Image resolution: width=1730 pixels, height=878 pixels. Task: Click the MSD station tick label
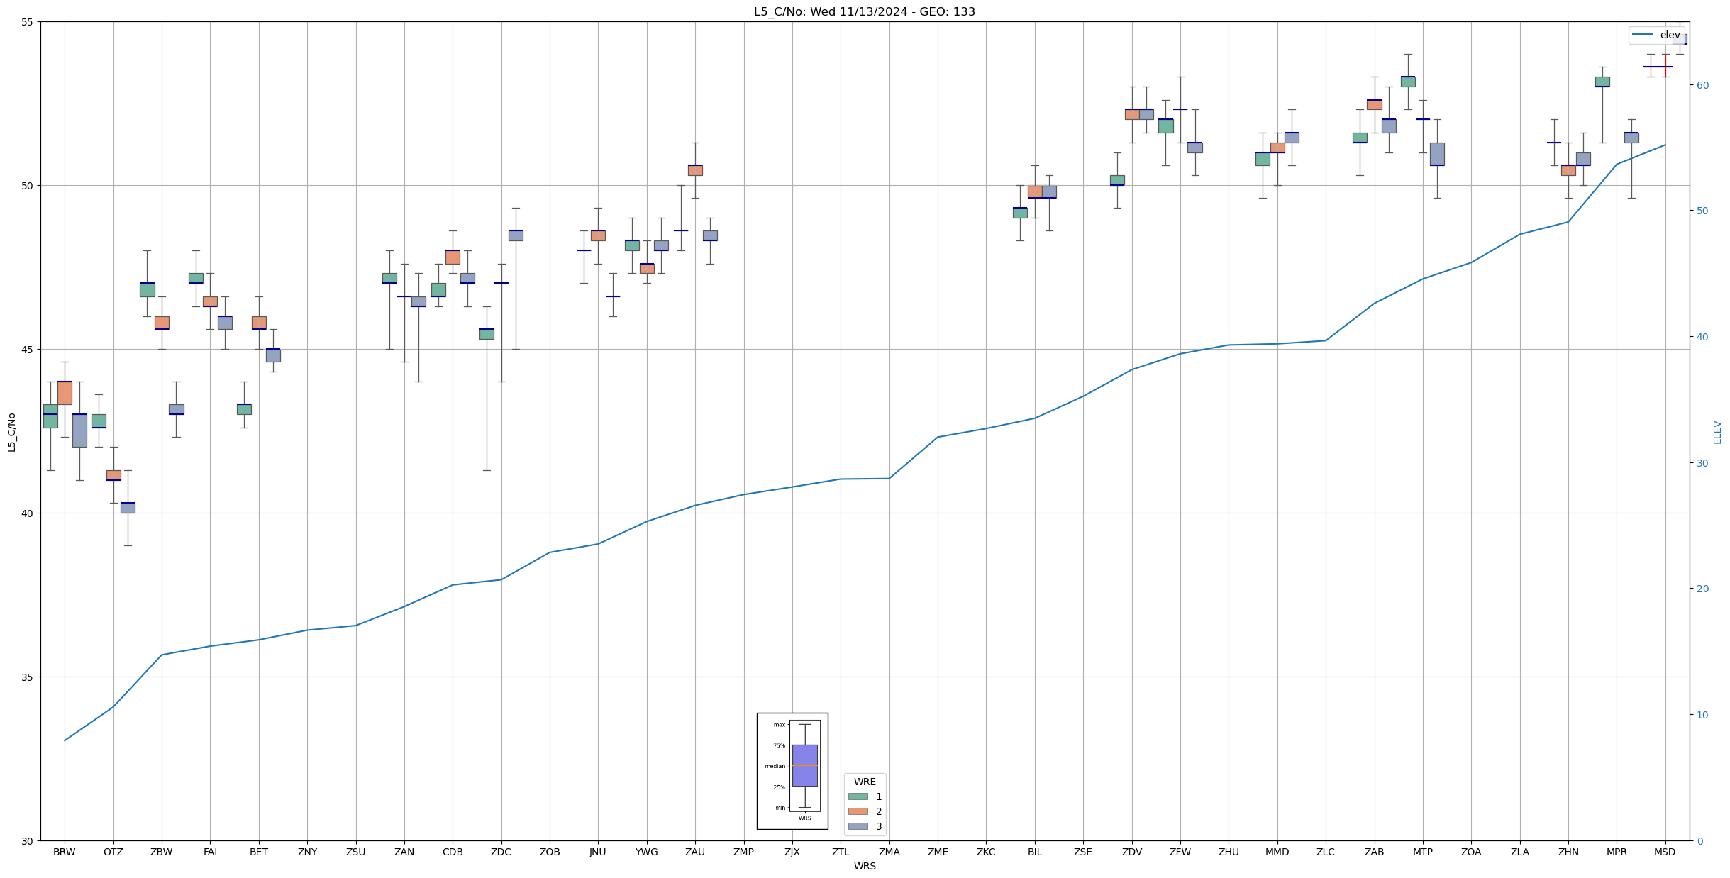click(1665, 852)
